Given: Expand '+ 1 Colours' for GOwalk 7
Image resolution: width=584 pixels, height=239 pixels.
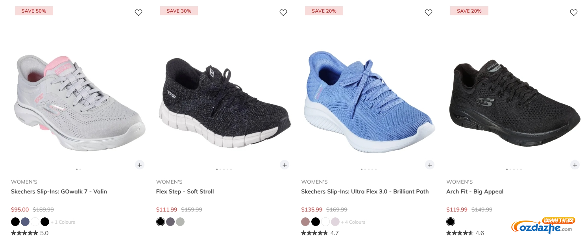Looking at the screenshot, I should tap(63, 222).
